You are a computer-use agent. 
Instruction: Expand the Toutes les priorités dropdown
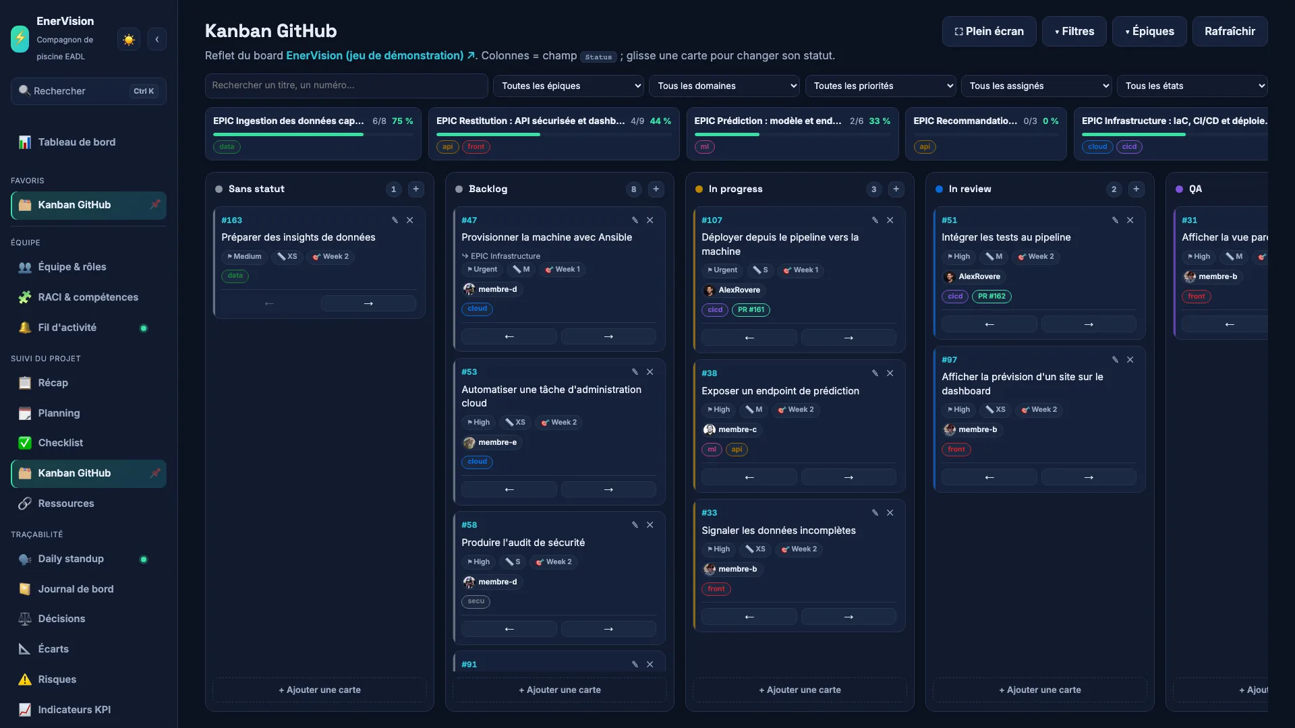880,86
